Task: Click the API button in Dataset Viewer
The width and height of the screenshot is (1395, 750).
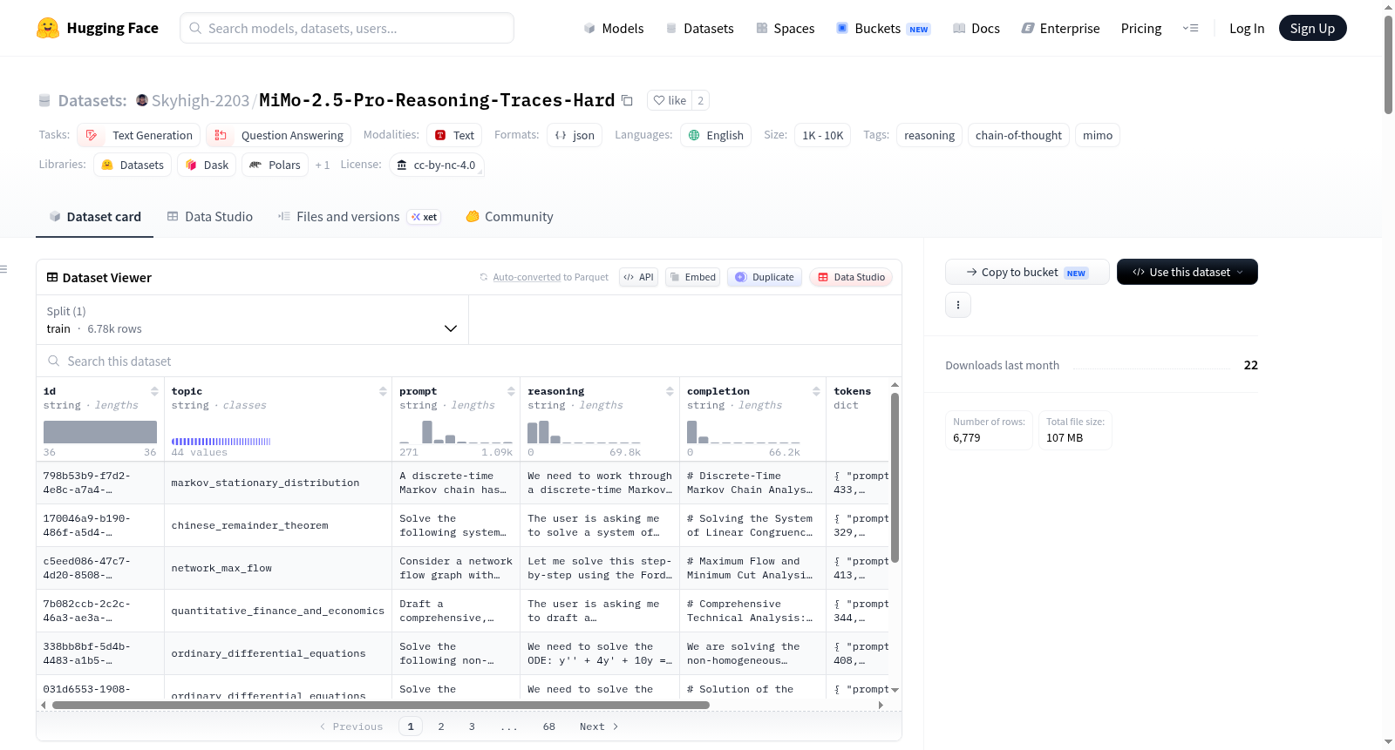Action: (x=638, y=277)
